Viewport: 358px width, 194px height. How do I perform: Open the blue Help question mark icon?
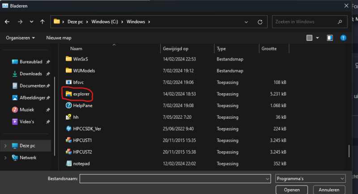(343, 38)
